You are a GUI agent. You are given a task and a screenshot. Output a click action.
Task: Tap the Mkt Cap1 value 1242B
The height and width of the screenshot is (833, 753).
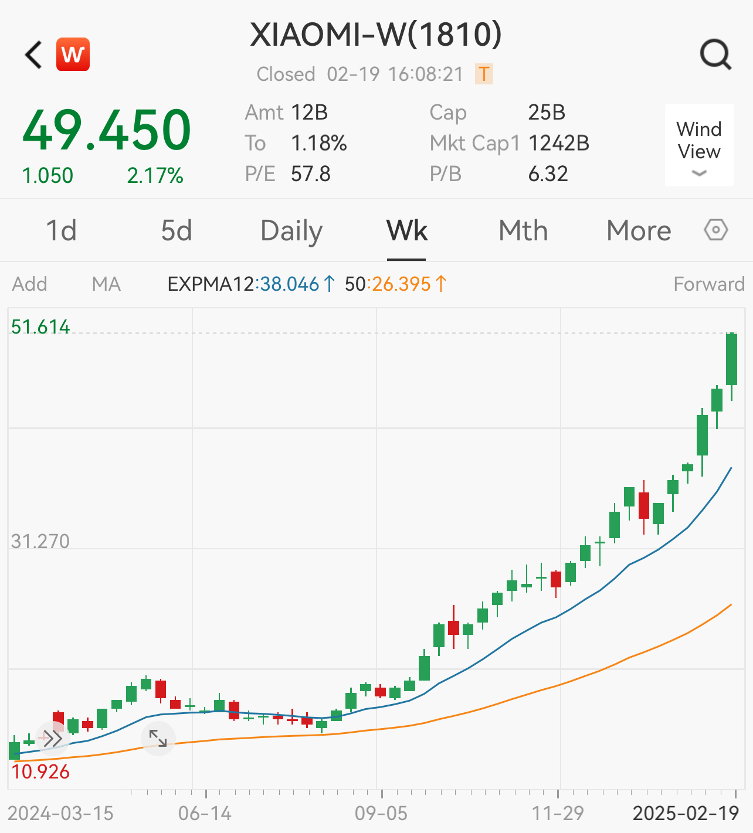559,143
